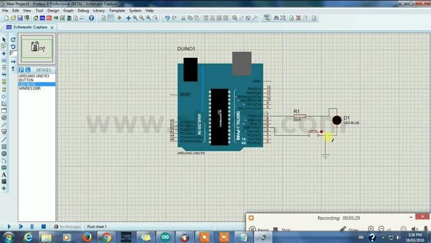Click Root sheet 1 status text

tap(97, 227)
